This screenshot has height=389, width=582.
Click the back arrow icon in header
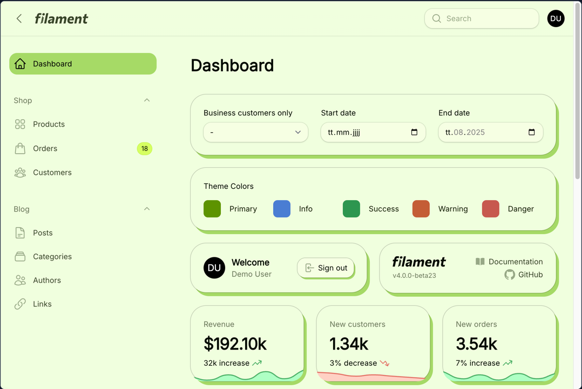pos(19,19)
